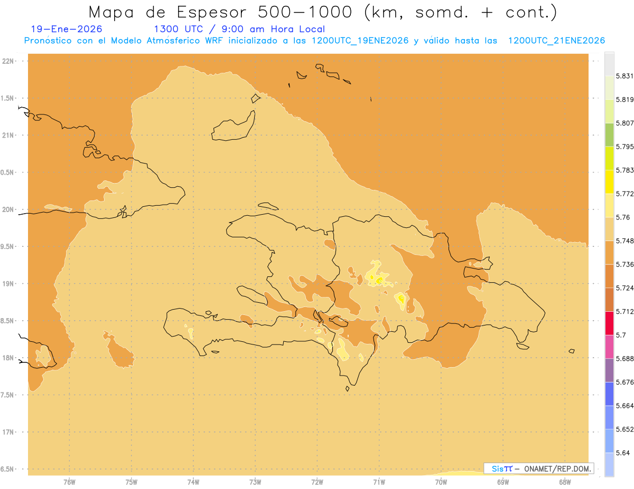
Task: Click the red 5.7–5.712 legend swatch
Action: pyautogui.click(x=609, y=323)
